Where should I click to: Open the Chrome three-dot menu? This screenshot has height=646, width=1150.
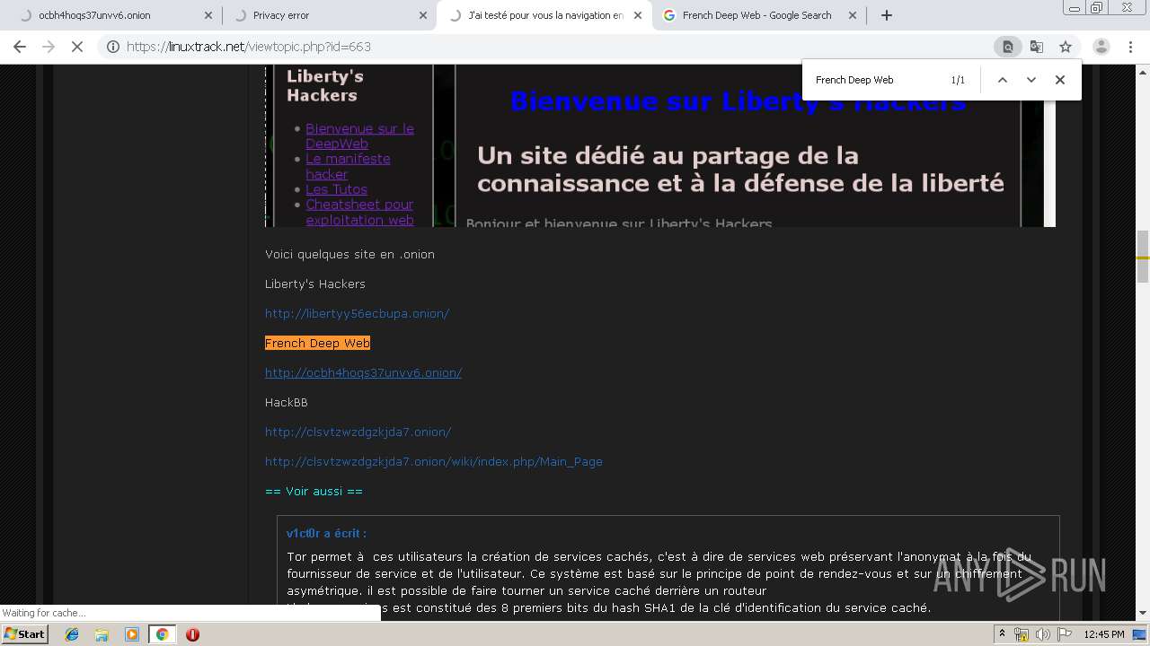coord(1130,47)
